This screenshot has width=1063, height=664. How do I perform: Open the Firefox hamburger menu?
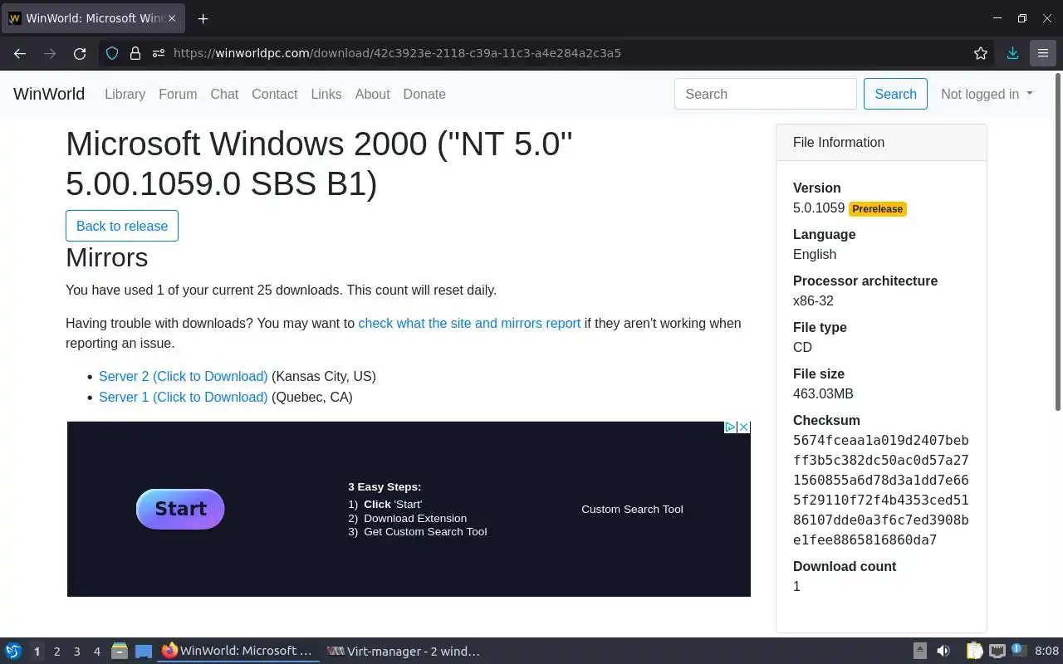1042,53
